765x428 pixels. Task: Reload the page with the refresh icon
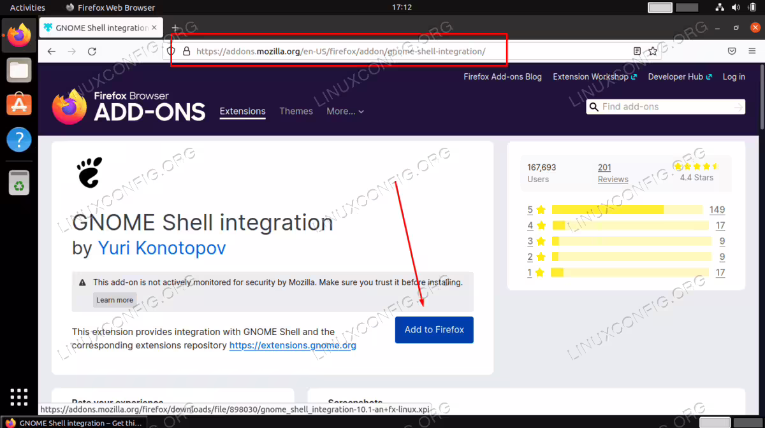[x=92, y=52]
